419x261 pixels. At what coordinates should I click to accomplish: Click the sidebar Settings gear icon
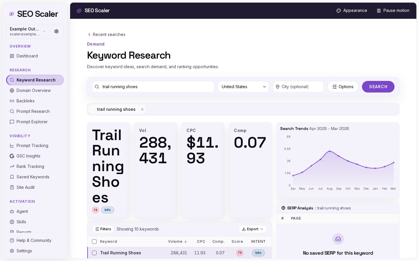pyautogui.click(x=12, y=251)
